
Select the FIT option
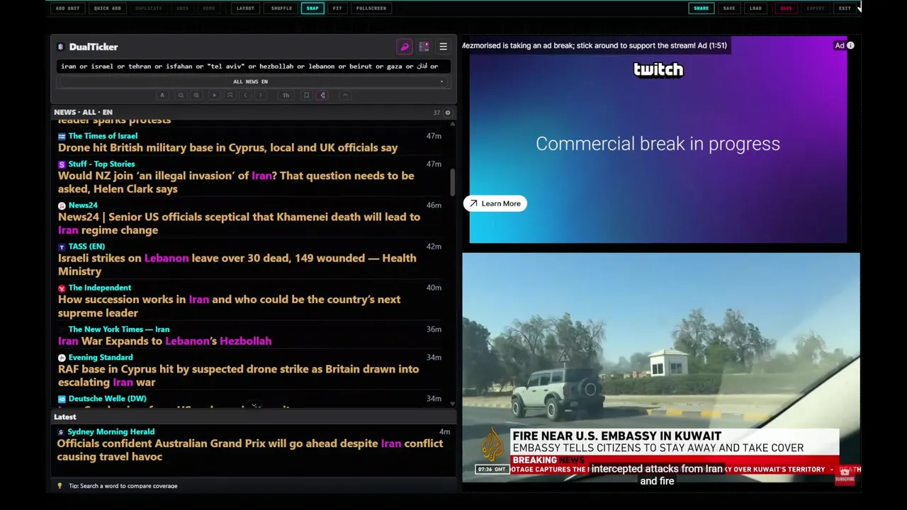[x=337, y=8]
